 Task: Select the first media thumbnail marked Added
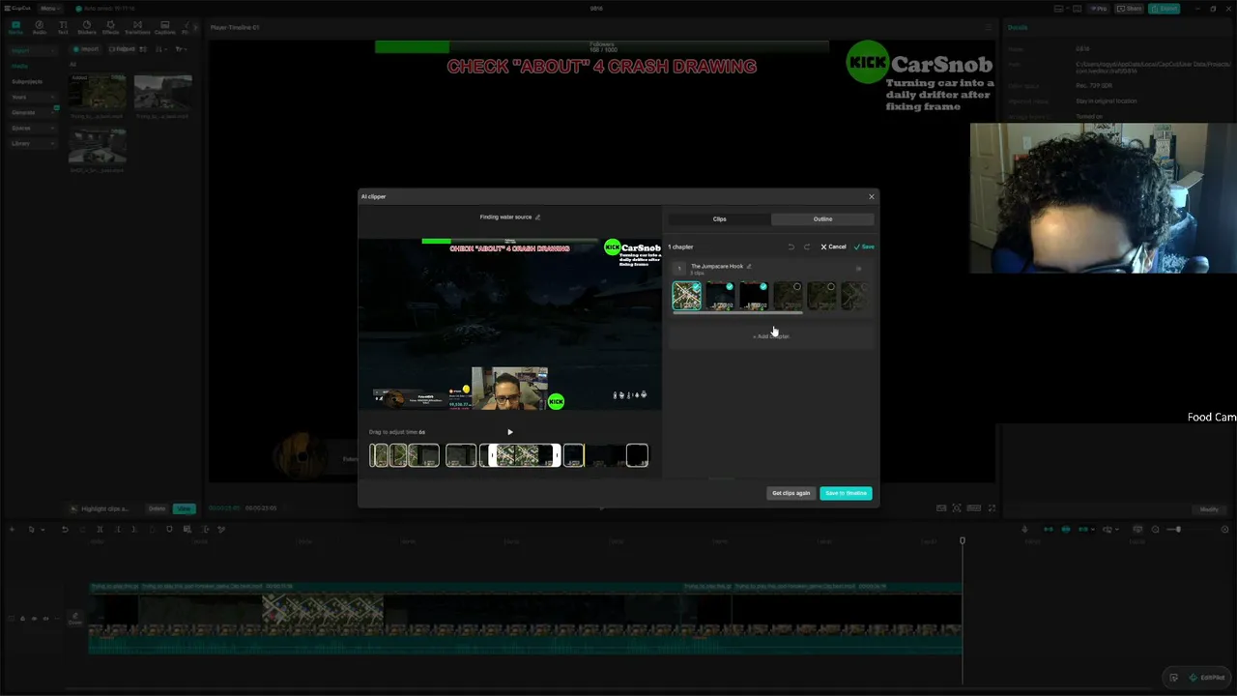click(97, 93)
